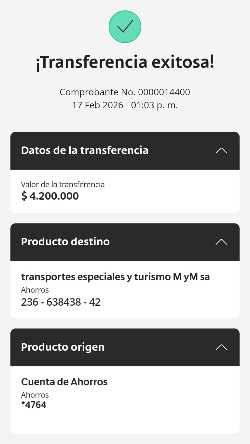
Task: Tap Ahorros label under recipient name
Action: pos(35,290)
